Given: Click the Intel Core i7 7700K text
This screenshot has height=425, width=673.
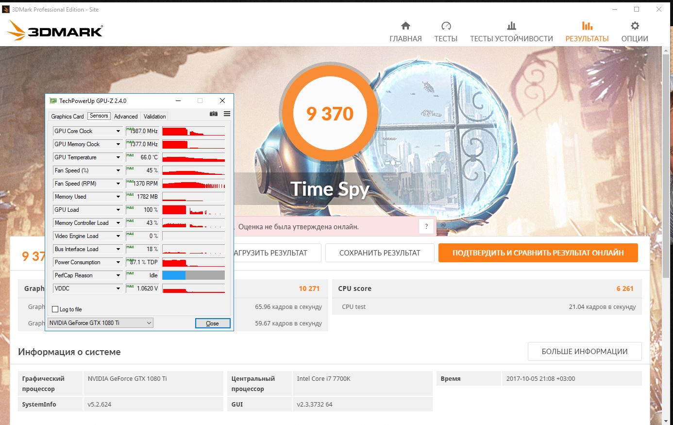Looking at the screenshot, I should coord(323,379).
